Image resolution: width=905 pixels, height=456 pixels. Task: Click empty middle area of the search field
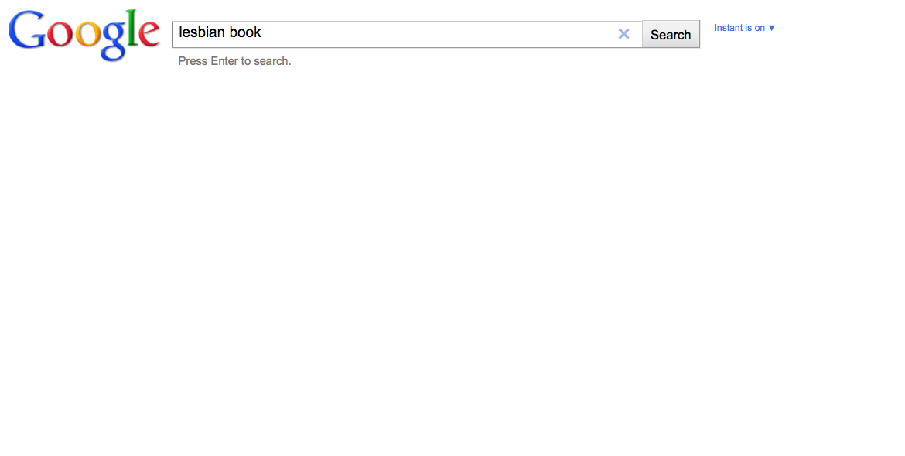tap(433, 34)
